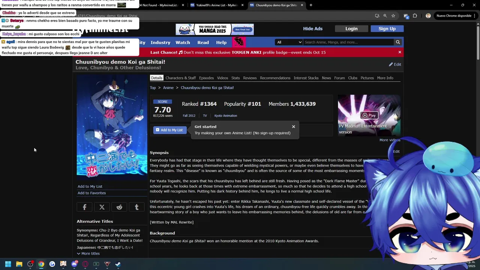
Task: Click the Add to My List button
Action: 169,130
